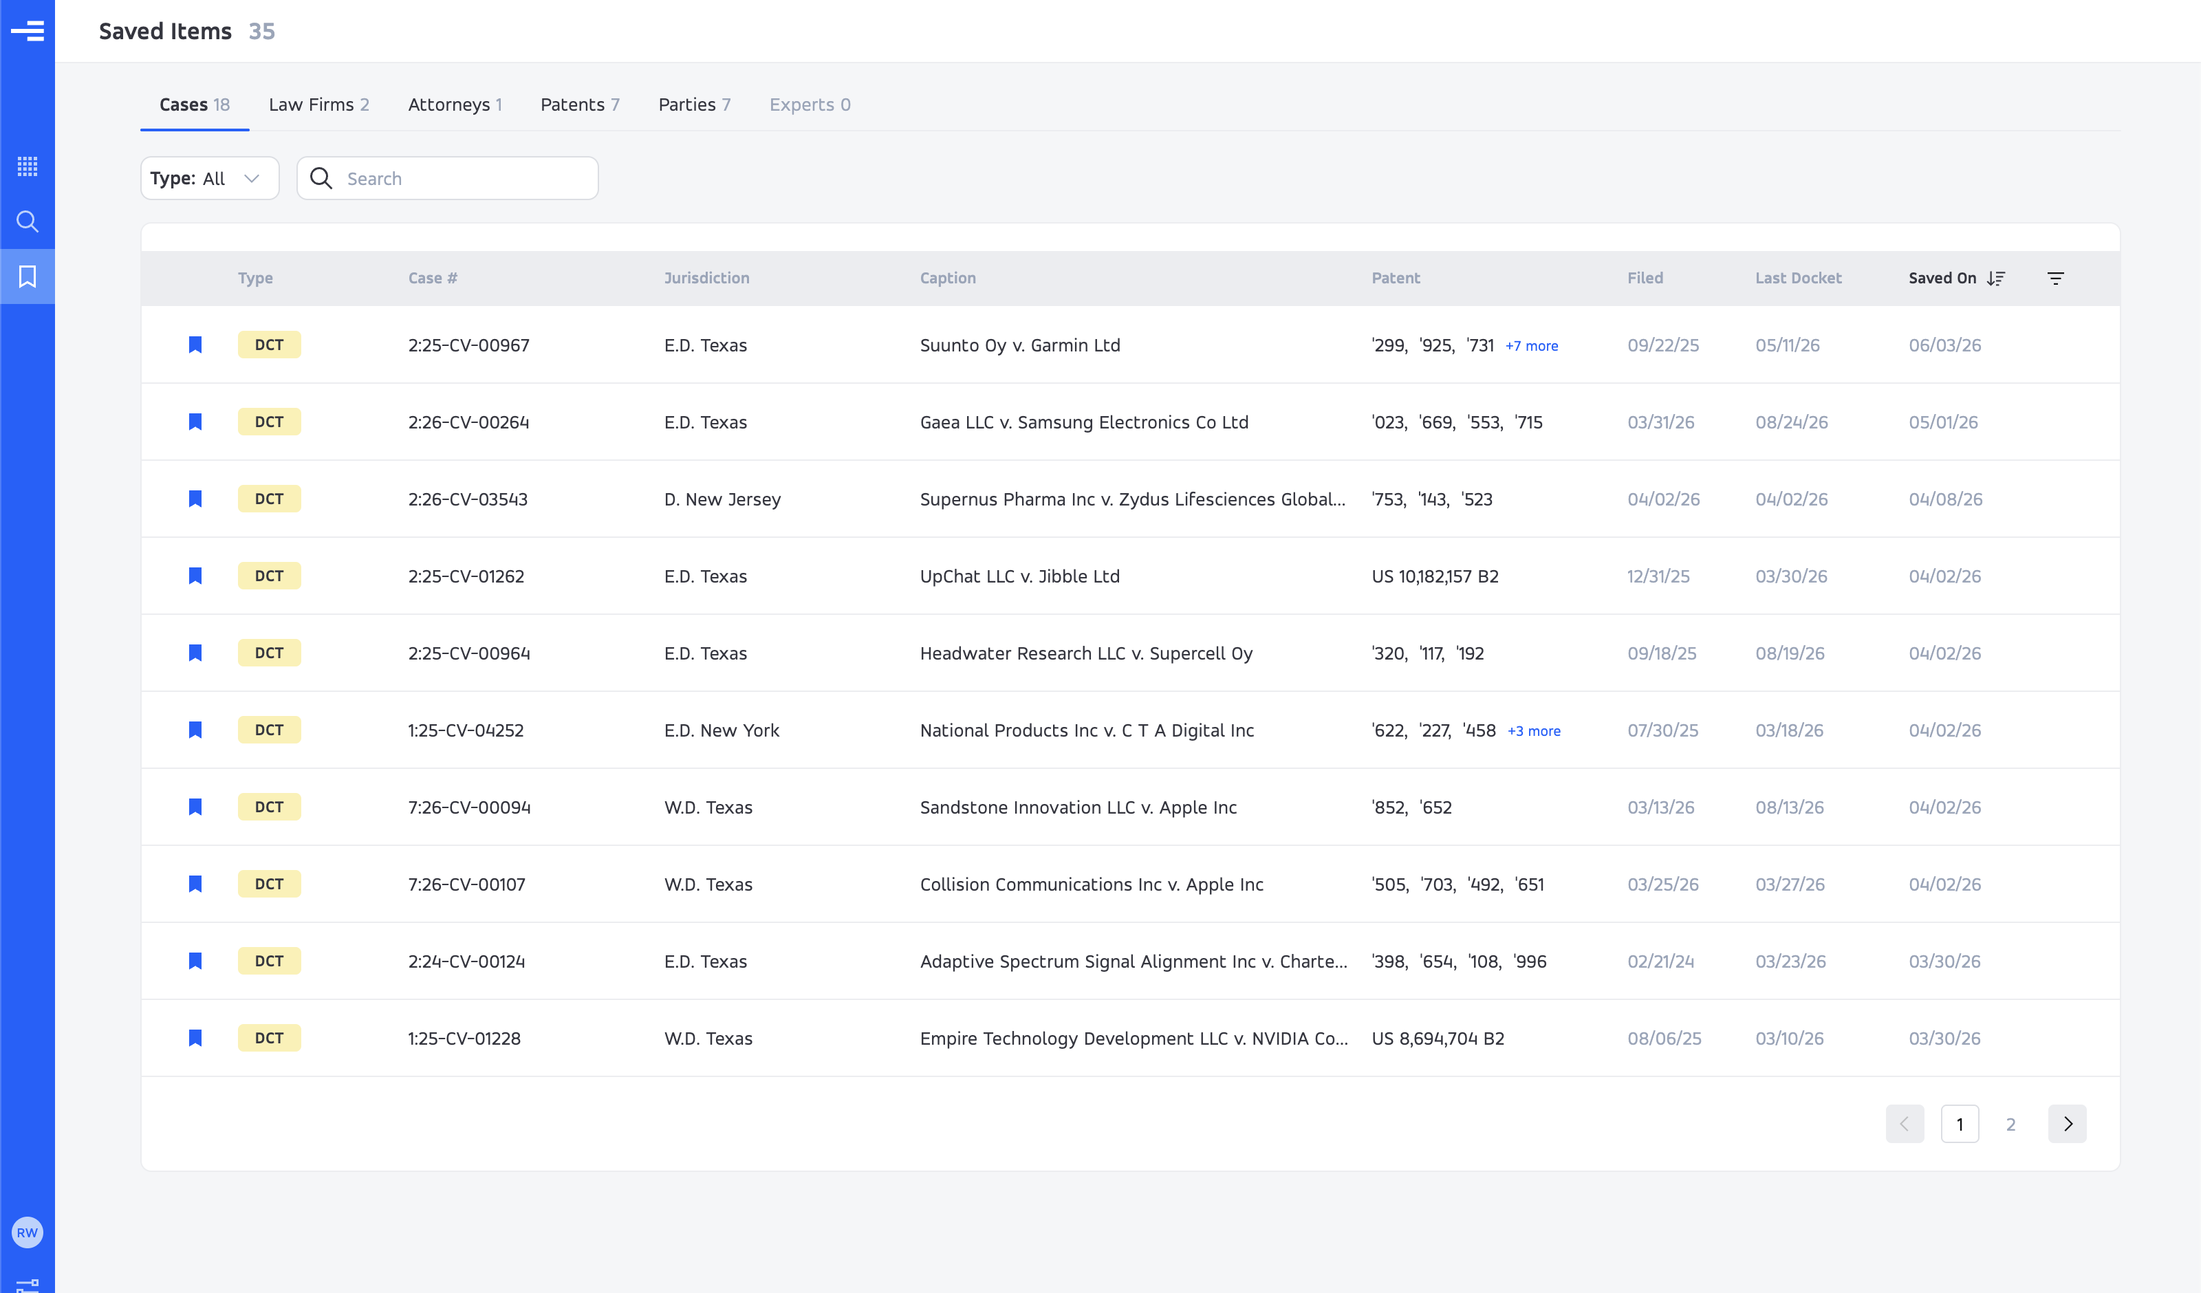Switch to the Attorneys tab
Screen dimensions: 2201x1293
[x=455, y=104]
